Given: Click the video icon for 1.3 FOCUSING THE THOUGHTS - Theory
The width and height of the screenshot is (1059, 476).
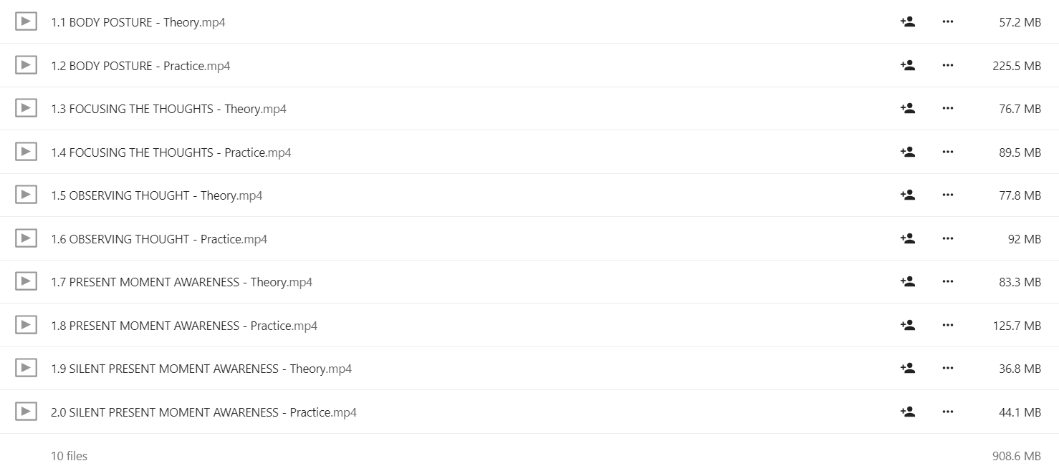Looking at the screenshot, I should point(26,108).
